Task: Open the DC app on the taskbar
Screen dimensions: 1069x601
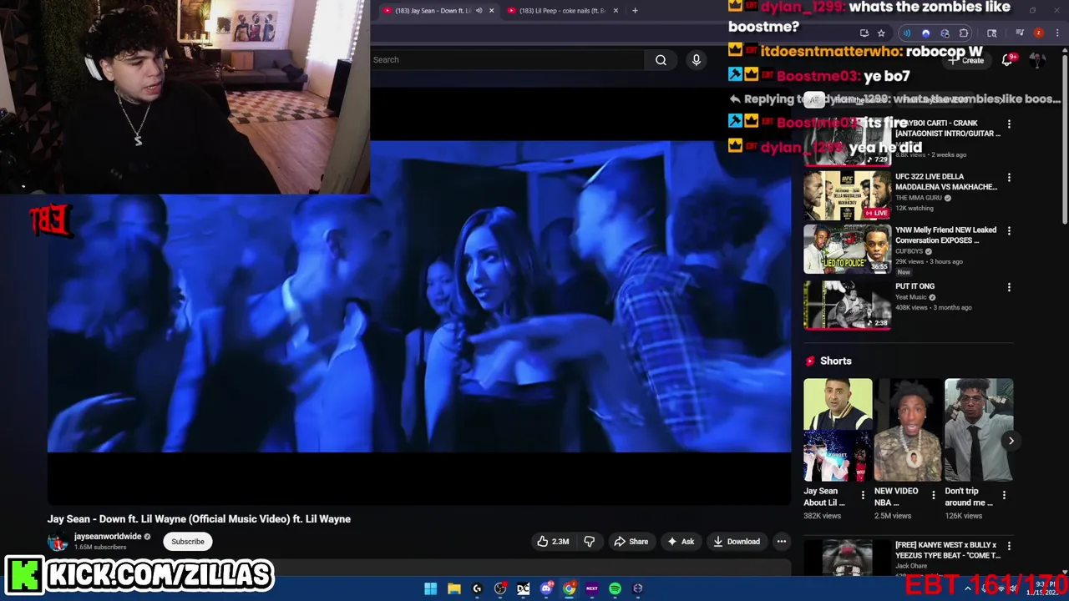Action: pyautogui.click(x=523, y=588)
